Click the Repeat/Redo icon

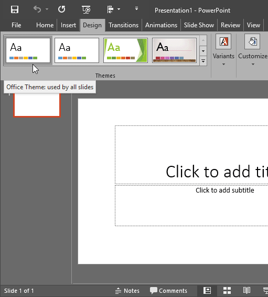click(x=62, y=9)
